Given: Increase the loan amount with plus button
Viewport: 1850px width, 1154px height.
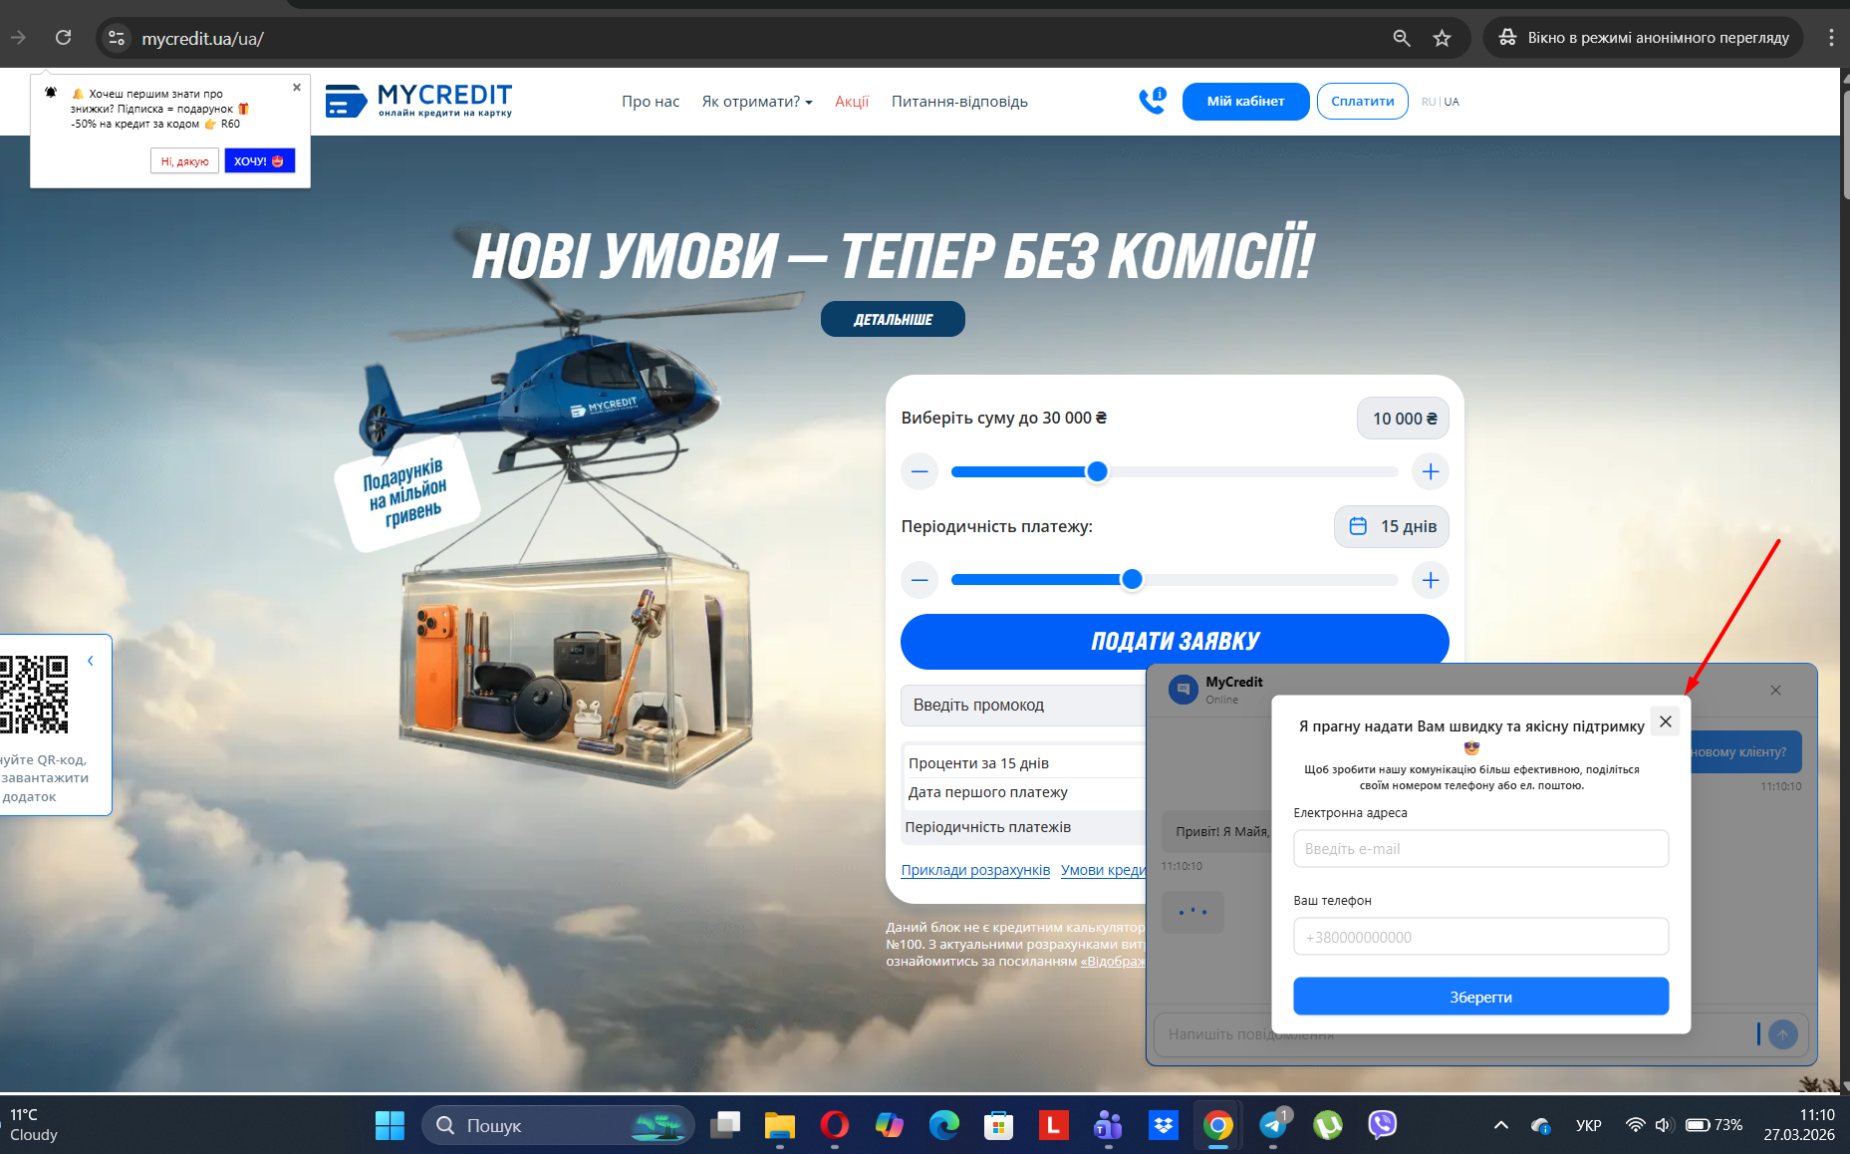Looking at the screenshot, I should [x=1431, y=471].
